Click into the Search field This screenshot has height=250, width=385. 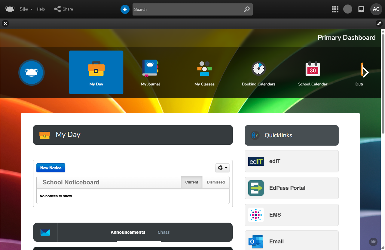click(186, 9)
